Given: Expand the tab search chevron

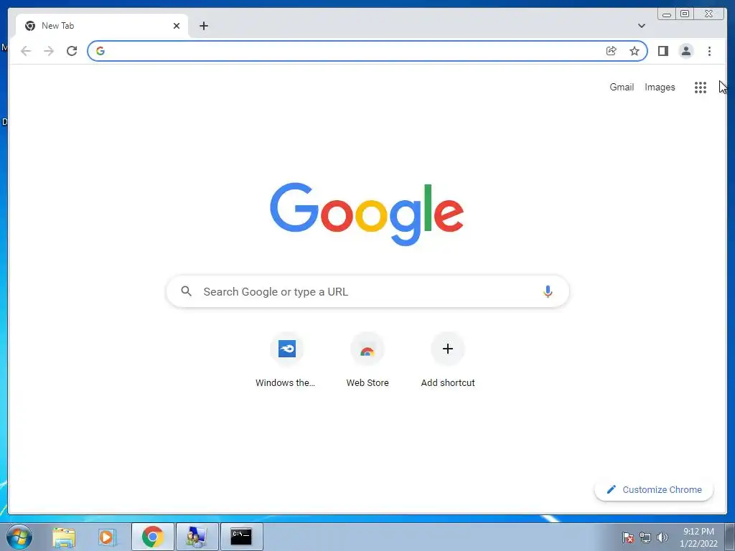Looking at the screenshot, I should [x=641, y=26].
